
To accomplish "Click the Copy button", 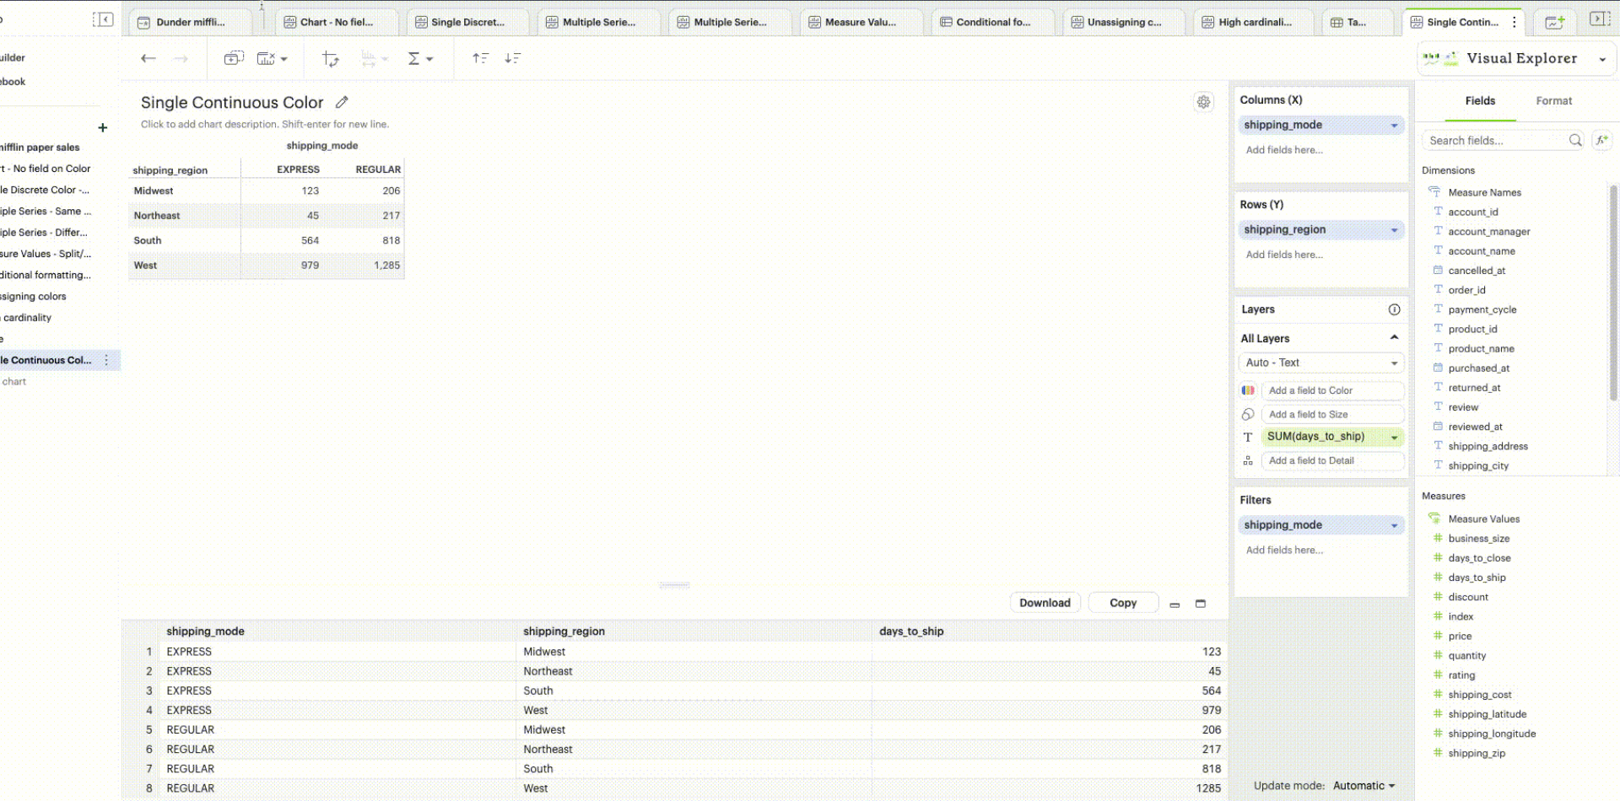I will (x=1122, y=603).
